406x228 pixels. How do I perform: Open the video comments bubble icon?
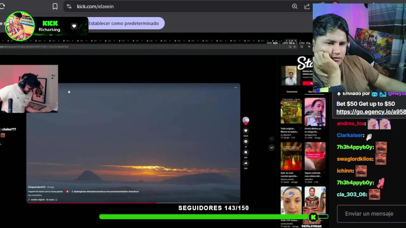pyautogui.click(x=246, y=142)
